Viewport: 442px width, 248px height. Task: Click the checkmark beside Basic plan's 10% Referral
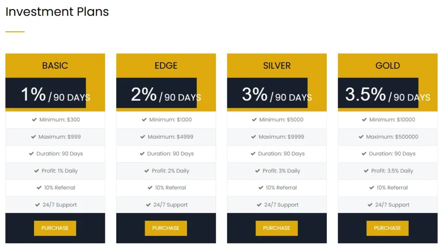click(x=39, y=188)
